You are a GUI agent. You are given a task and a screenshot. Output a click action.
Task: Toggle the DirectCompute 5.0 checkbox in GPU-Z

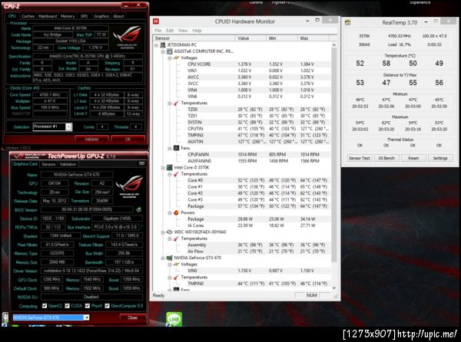107,306
